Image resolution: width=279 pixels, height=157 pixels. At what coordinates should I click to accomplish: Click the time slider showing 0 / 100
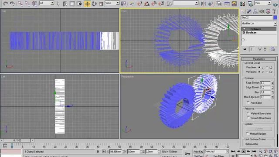click(x=17, y=140)
